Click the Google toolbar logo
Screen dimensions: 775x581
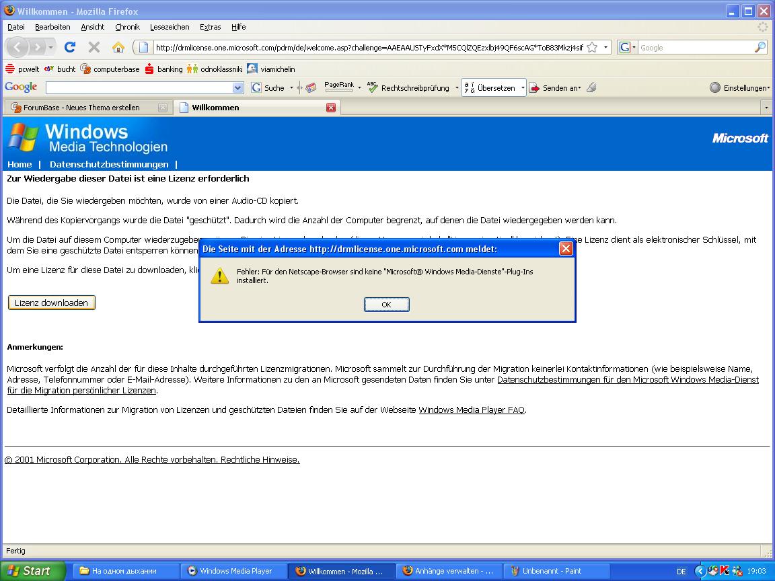(x=22, y=87)
